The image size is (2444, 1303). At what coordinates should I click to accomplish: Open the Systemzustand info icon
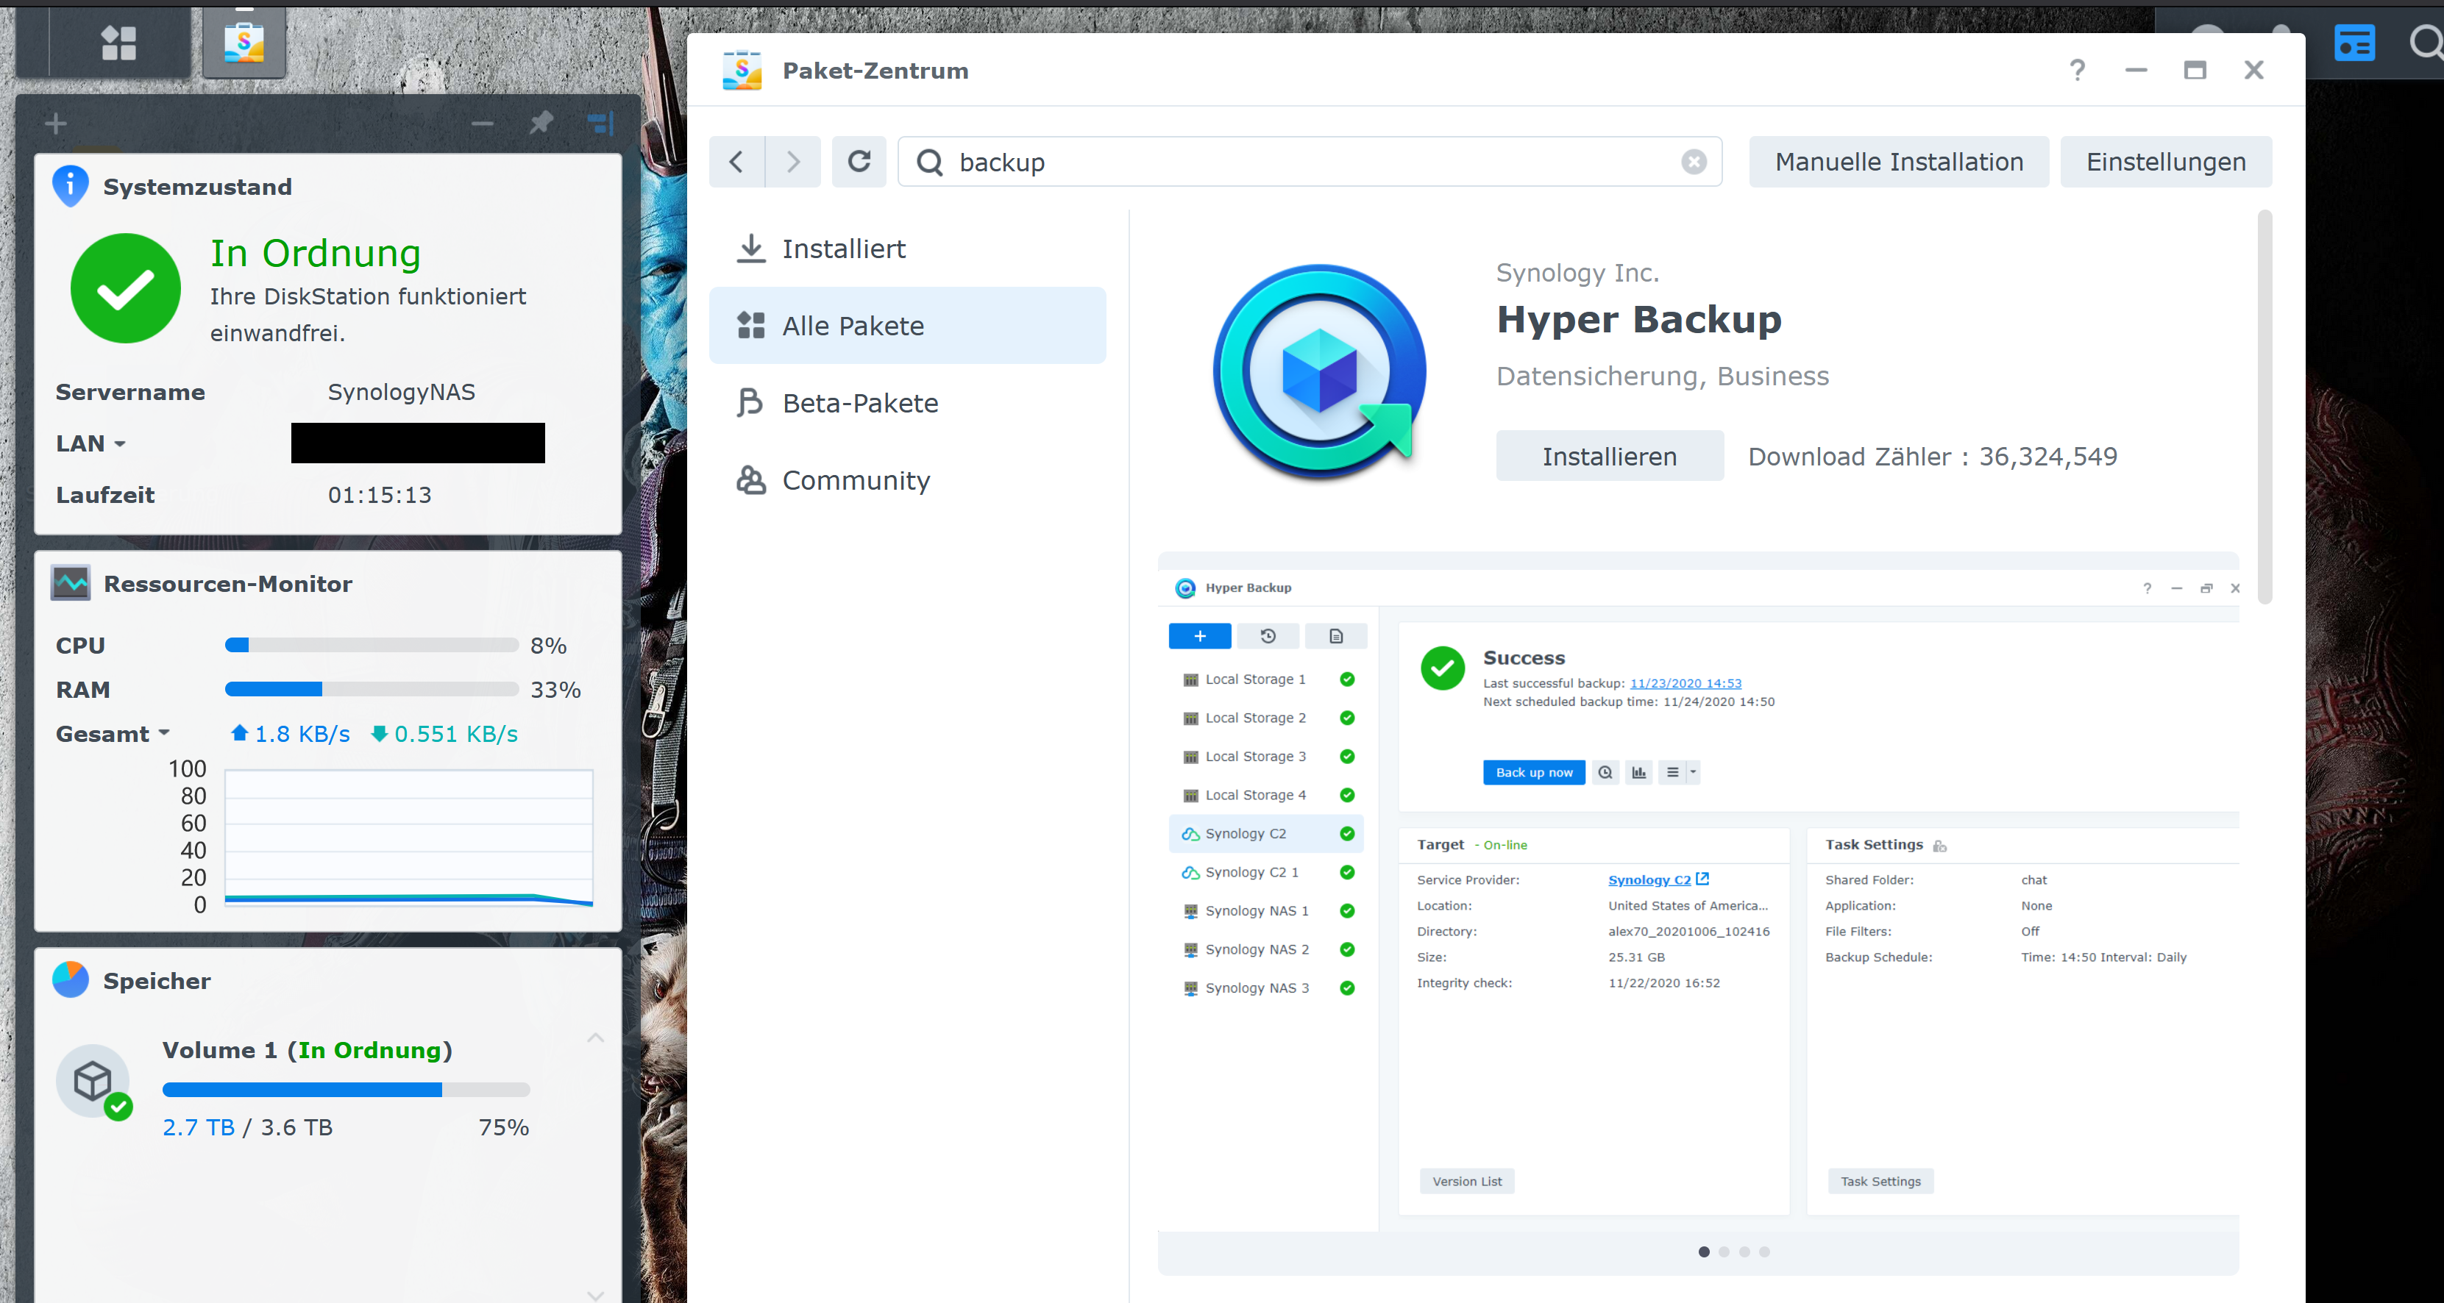70,186
